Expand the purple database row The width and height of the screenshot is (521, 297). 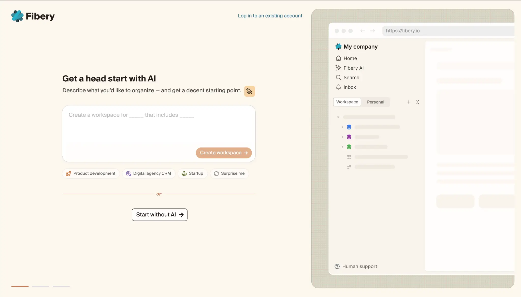pyautogui.click(x=342, y=137)
